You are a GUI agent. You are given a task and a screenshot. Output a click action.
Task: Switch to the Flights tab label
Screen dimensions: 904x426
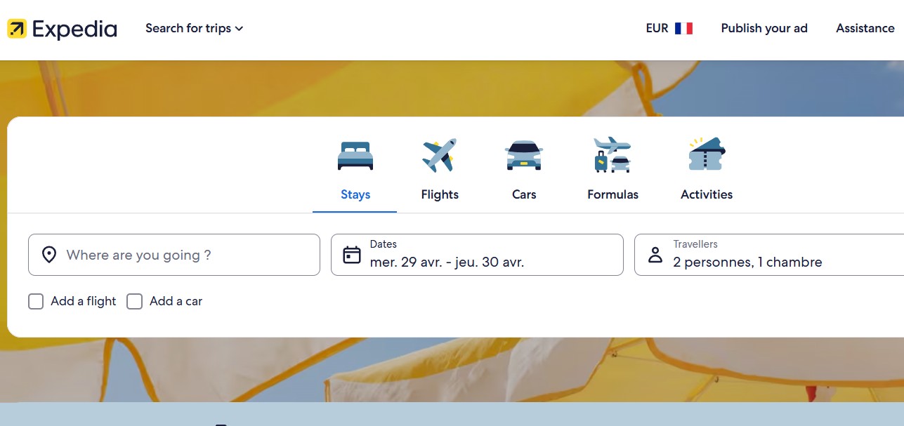440,194
